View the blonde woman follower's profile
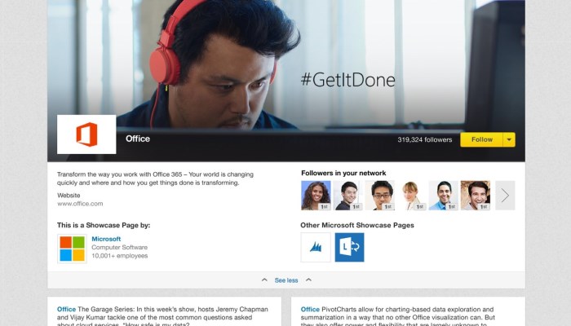The height and width of the screenshot is (326, 571). click(412, 196)
